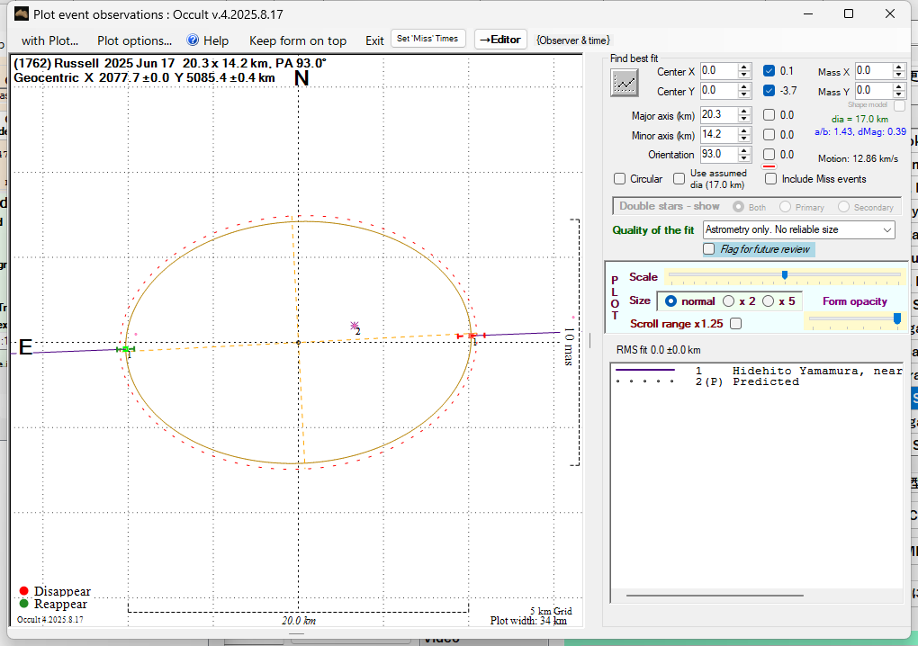Viewport: 918px width, 646px height.
Task: Decrease Major axis with the down arrow
Action: pos(744,119)
